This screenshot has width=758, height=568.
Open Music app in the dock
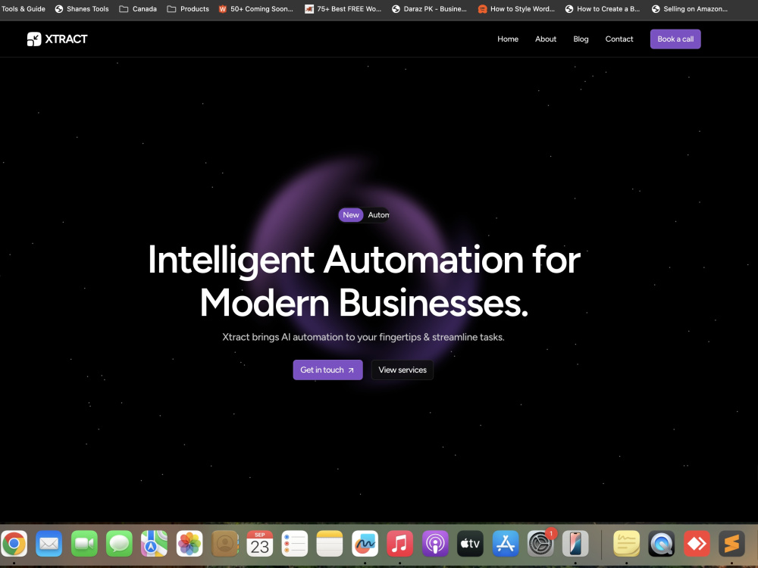click(x=399, y=543)
